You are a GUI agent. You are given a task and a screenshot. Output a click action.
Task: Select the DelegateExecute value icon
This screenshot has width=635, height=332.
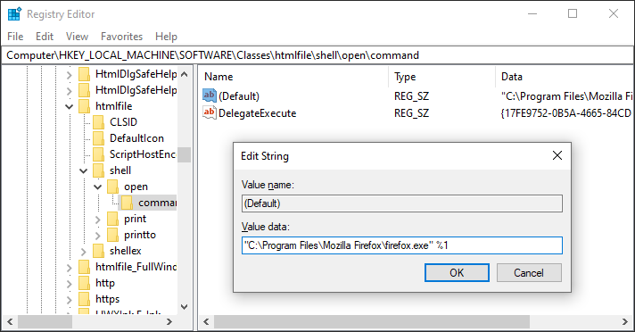[x=210, y=112]
